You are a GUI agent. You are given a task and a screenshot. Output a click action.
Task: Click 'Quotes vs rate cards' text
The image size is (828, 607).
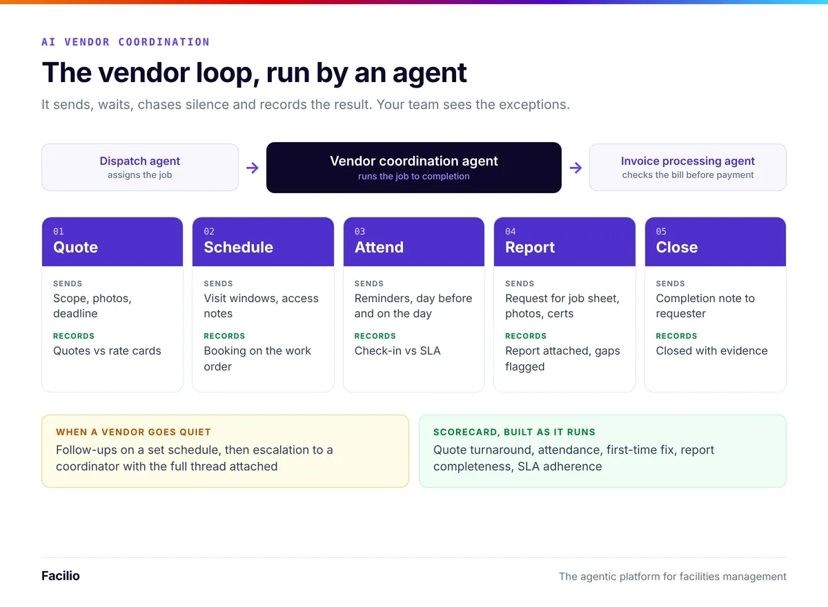tap(107, 350)
